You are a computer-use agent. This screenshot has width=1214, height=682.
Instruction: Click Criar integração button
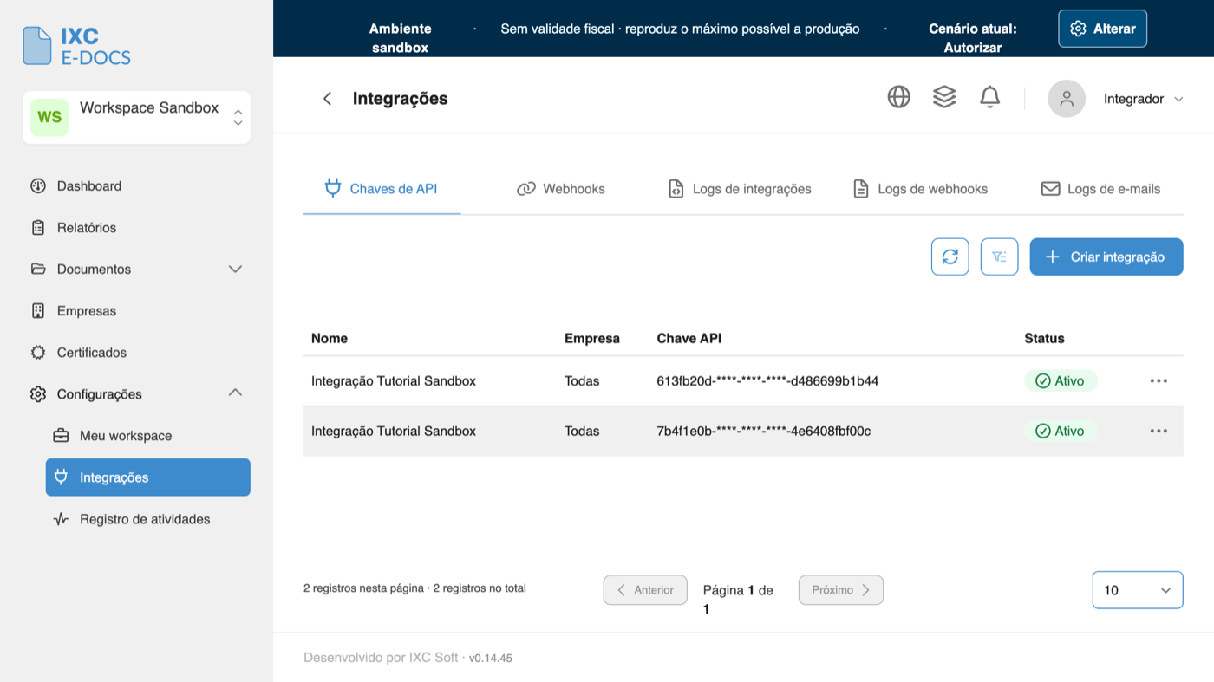1106,257
